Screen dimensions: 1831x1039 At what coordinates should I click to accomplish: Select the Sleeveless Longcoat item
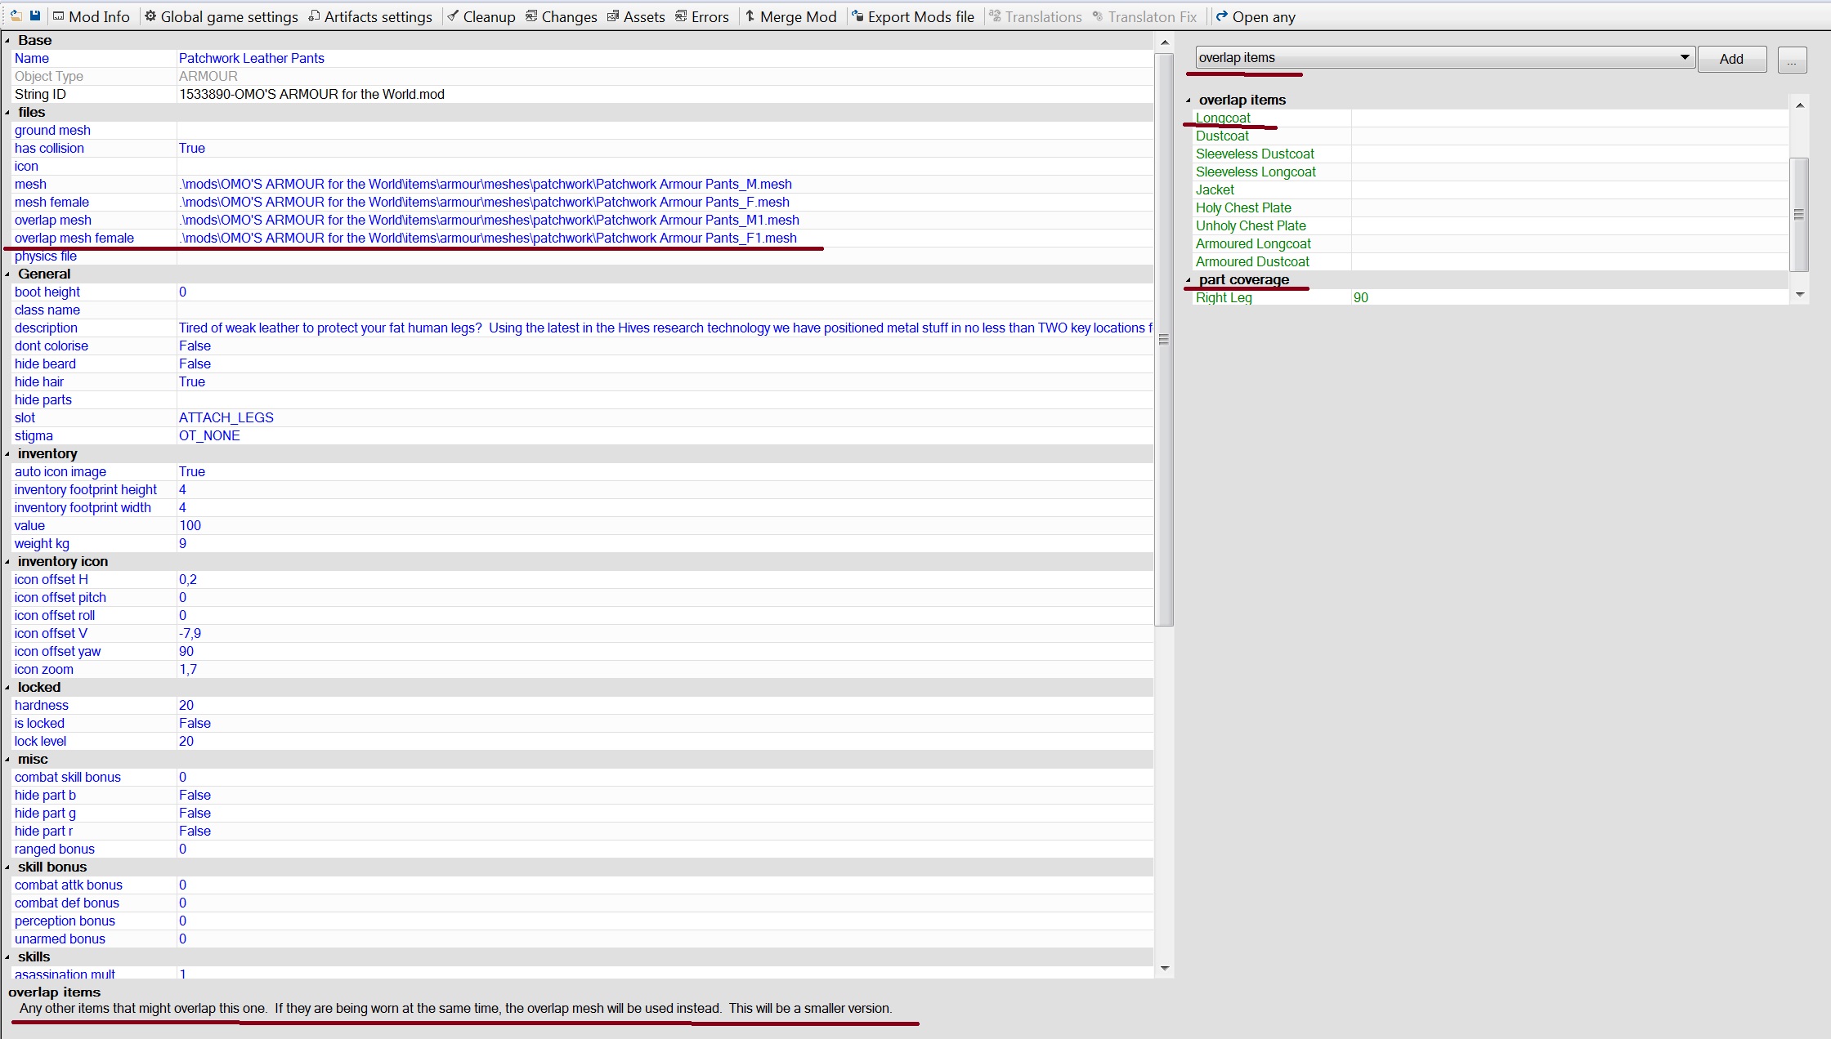coord(1256,172)
